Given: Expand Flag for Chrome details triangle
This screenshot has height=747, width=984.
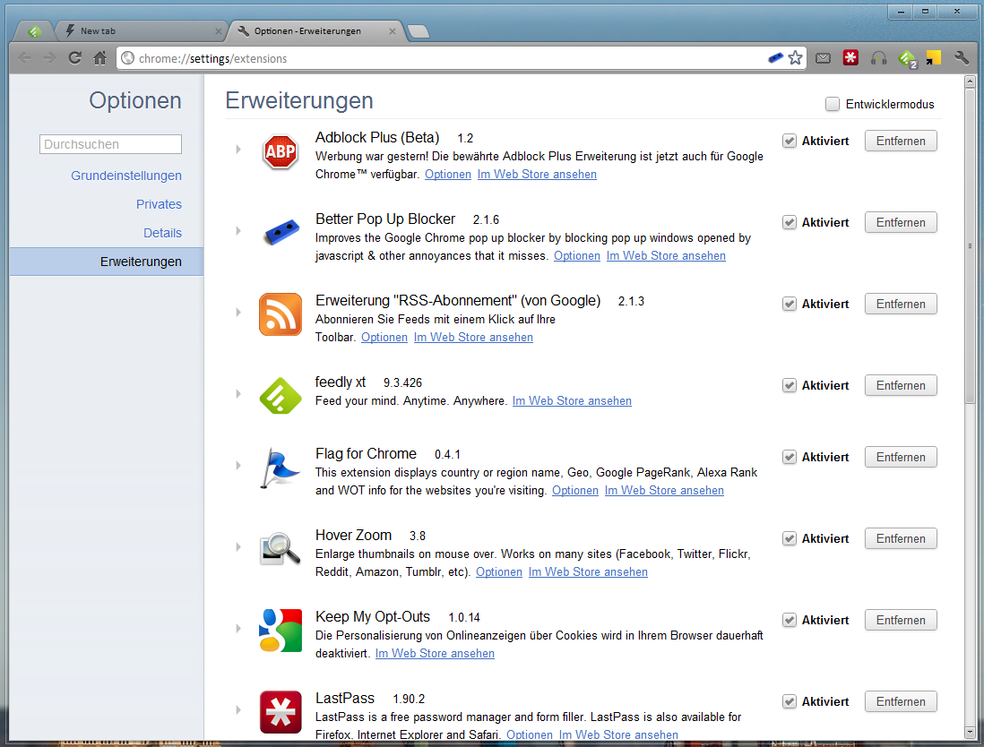Looking at the screenshot, I should pyautogui.click(x=238, y=466).
